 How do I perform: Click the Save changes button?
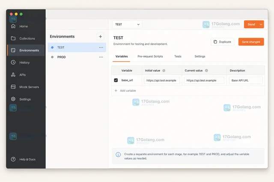pyautogui.click(x=251, y=42)
